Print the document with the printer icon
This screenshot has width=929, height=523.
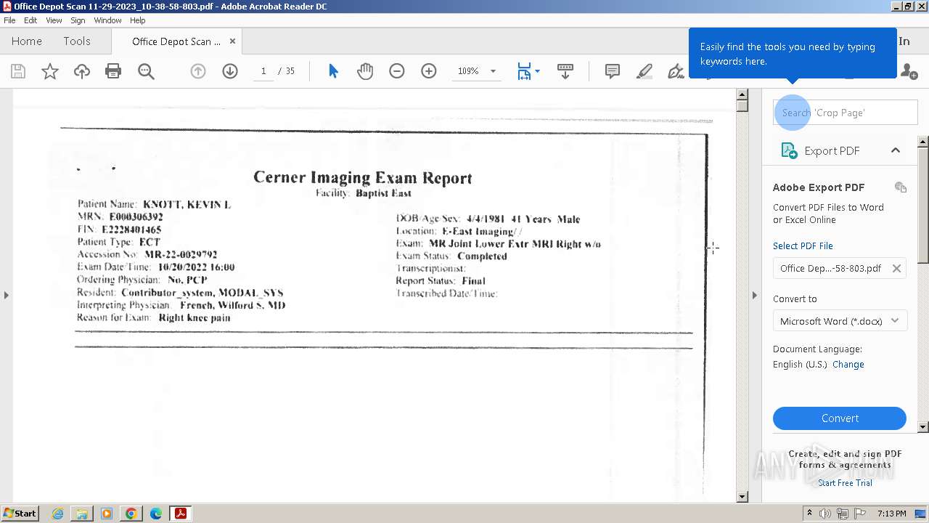coord(113,71)
